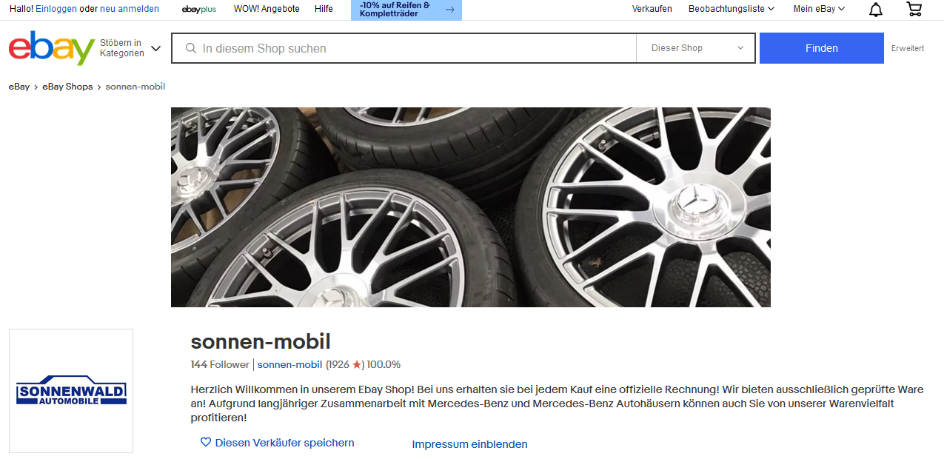Expand the Mein eBay menu
Viewport: 944px width, 462px height.
[819, 9]
